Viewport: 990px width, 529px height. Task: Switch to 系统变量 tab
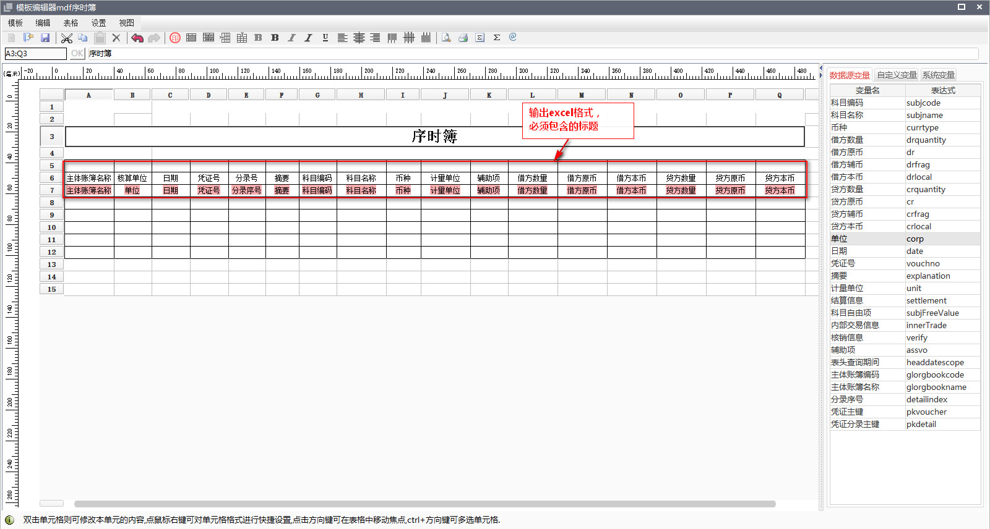[x=939, y=75]
